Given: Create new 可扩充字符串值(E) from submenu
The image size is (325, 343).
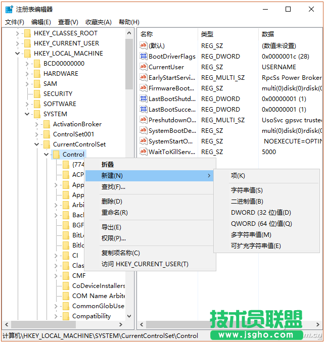Looking at the screenshot, I should pyautogui.click(x=266, y=246).
